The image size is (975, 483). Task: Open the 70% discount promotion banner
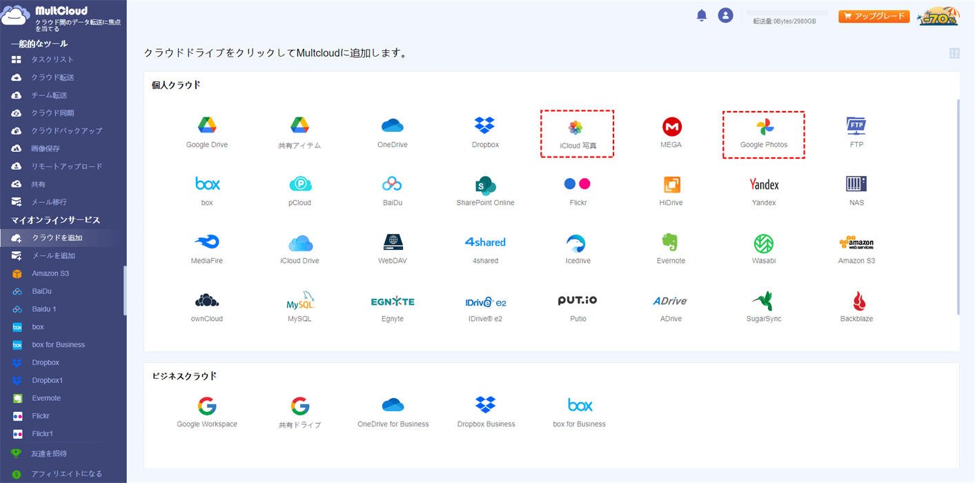938,16
